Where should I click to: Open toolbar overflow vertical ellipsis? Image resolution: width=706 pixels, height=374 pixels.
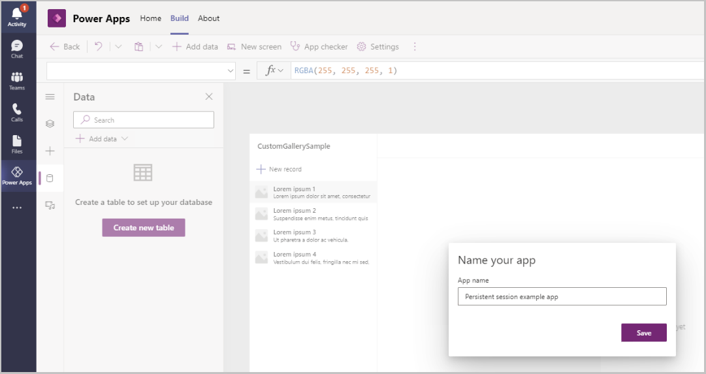pos(415,47)
